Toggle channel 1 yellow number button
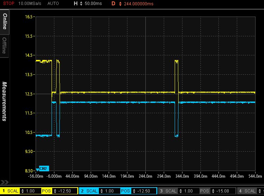Image resolution: width=264 pixels, height=196 pixels. pos(4,191)
